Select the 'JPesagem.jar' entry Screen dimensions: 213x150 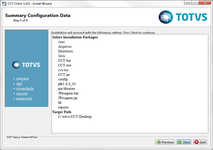pos(68,98)
